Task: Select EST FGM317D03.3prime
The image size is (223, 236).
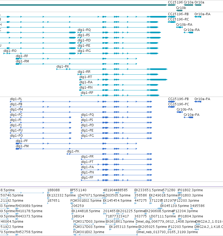Action: point(89,222)
